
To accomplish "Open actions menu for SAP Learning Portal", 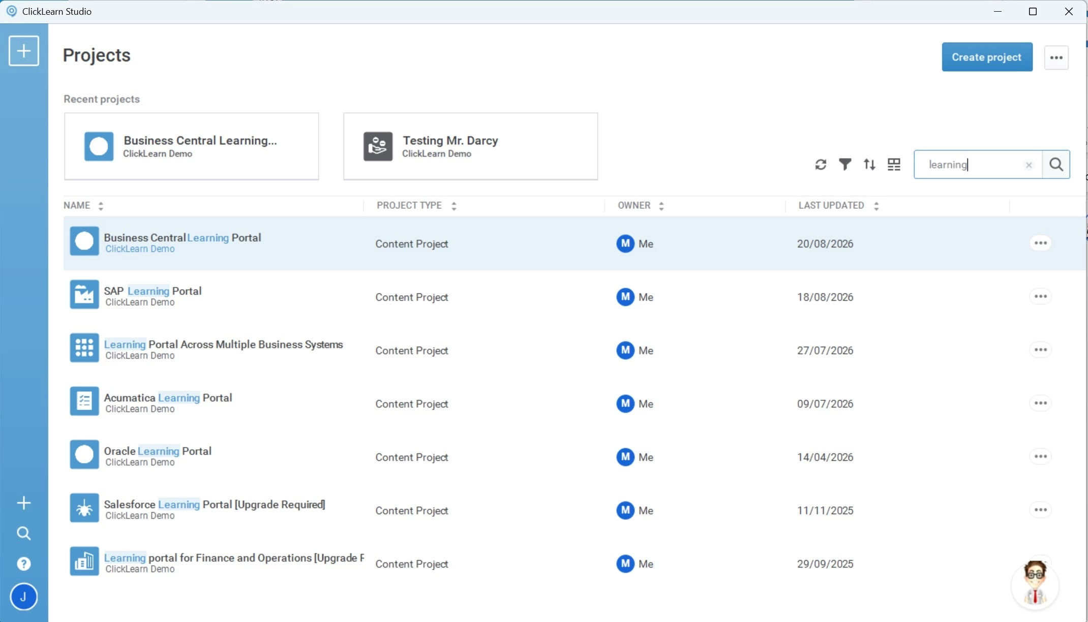I will [1040, 296].
